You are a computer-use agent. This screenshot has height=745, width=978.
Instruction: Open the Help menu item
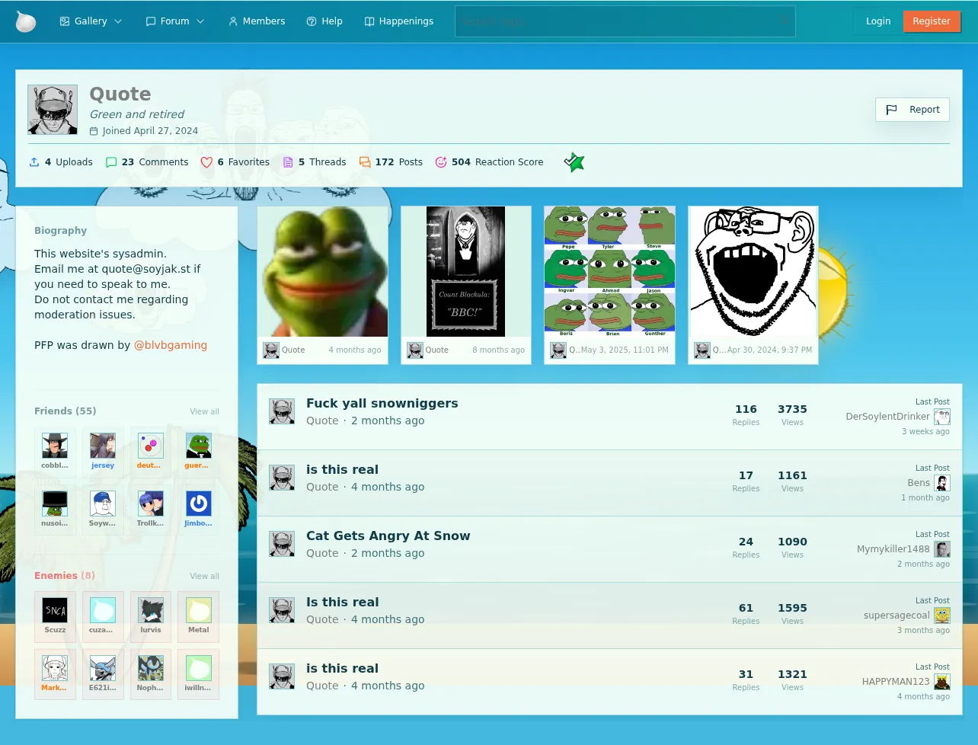point(324,21)
